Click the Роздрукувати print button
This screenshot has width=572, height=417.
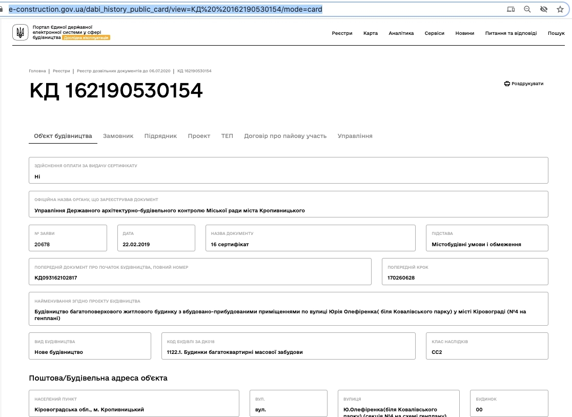point(524,84)
